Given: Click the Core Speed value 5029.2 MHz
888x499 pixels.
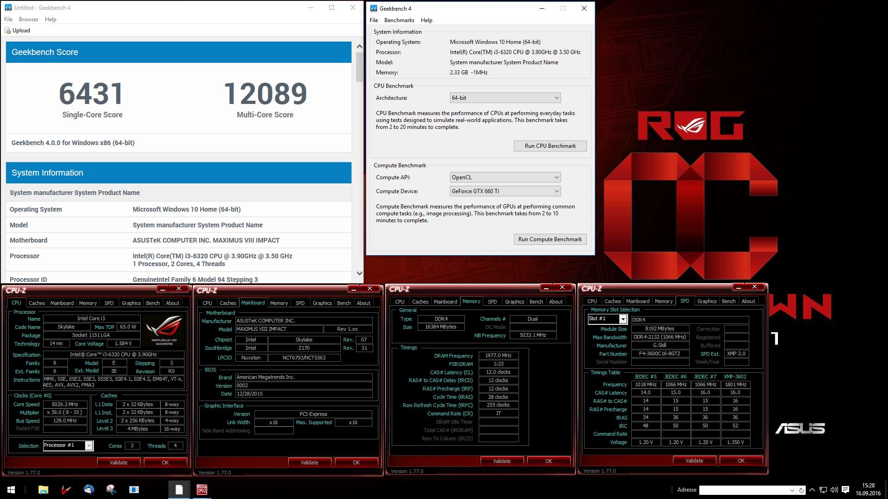Looking at the screenshot, I should pyautogui.click(x=65, y=404).
